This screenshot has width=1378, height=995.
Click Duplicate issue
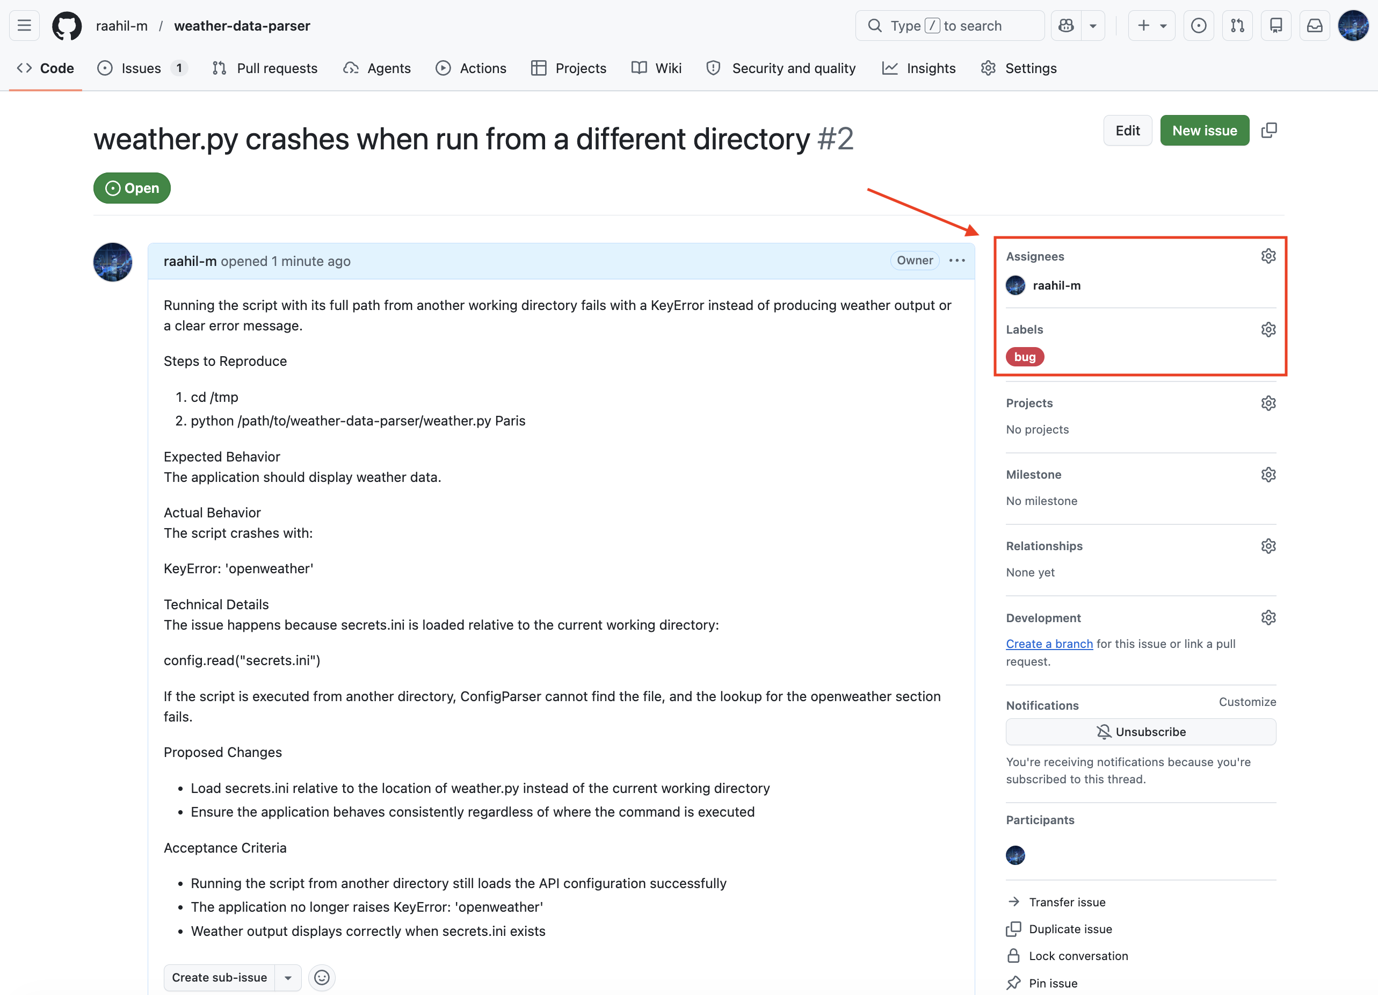pyautogui.click(x=1059, y=929)
